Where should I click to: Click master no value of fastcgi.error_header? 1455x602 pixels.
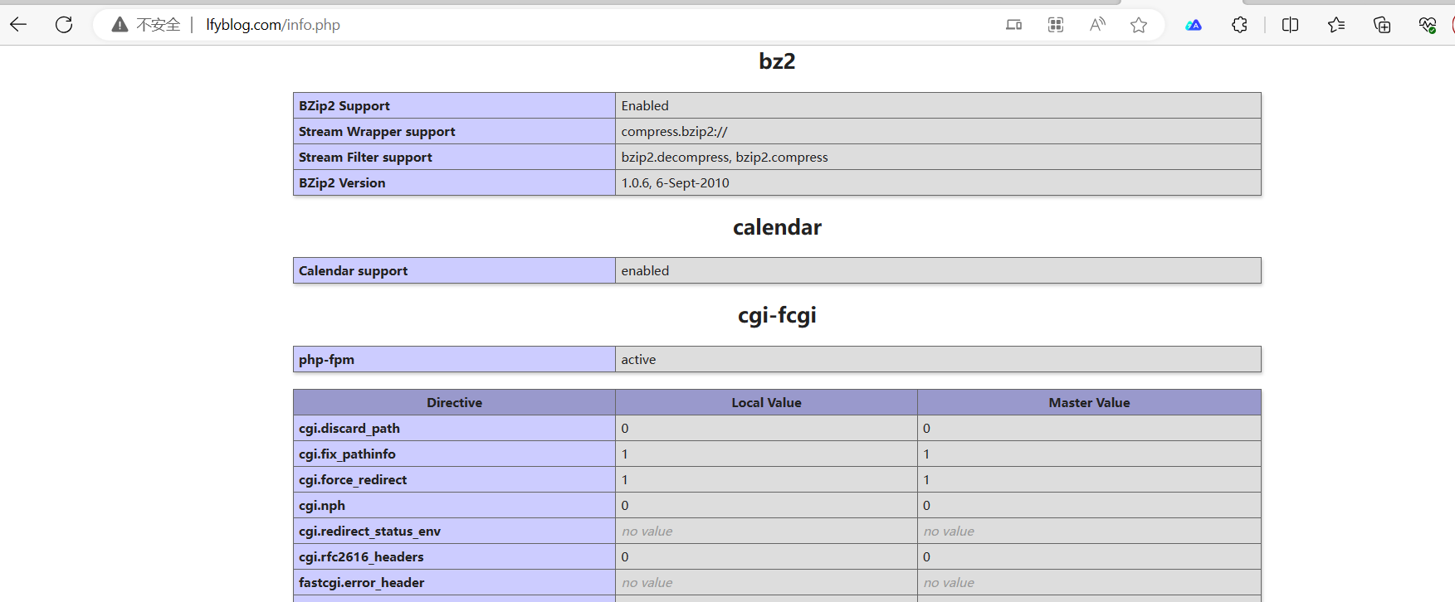949,582
